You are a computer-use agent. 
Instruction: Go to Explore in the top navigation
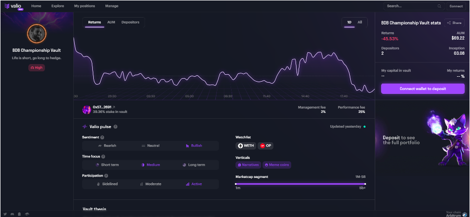click(58, 6)
